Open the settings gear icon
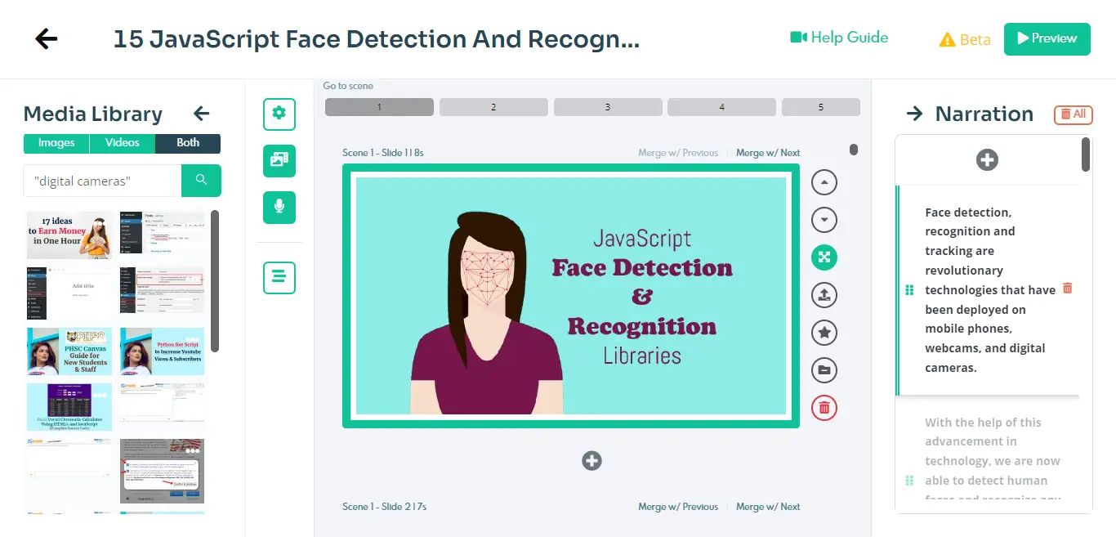Screen dimensions: 1116x537 click(x=279, y=114)
